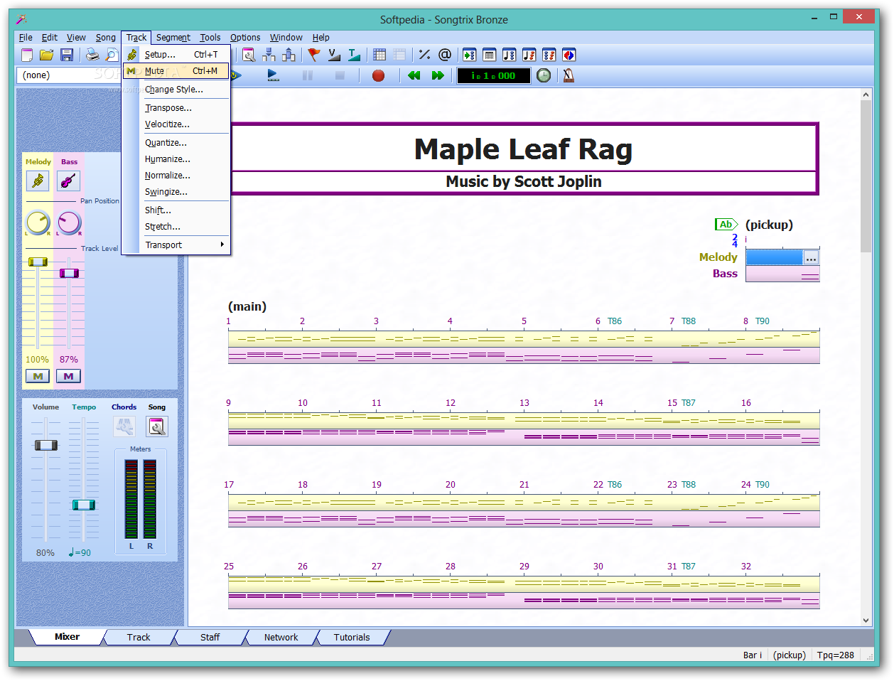Switch to the Network tab

281,637
